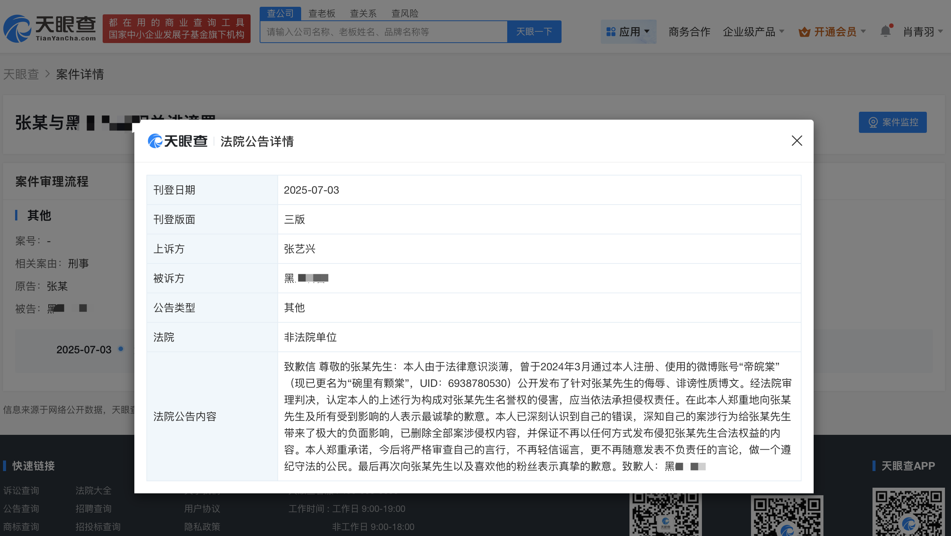Click the 天眼一下 search button
This screenshot has height=536, width=951.
[x=534, y=32]
